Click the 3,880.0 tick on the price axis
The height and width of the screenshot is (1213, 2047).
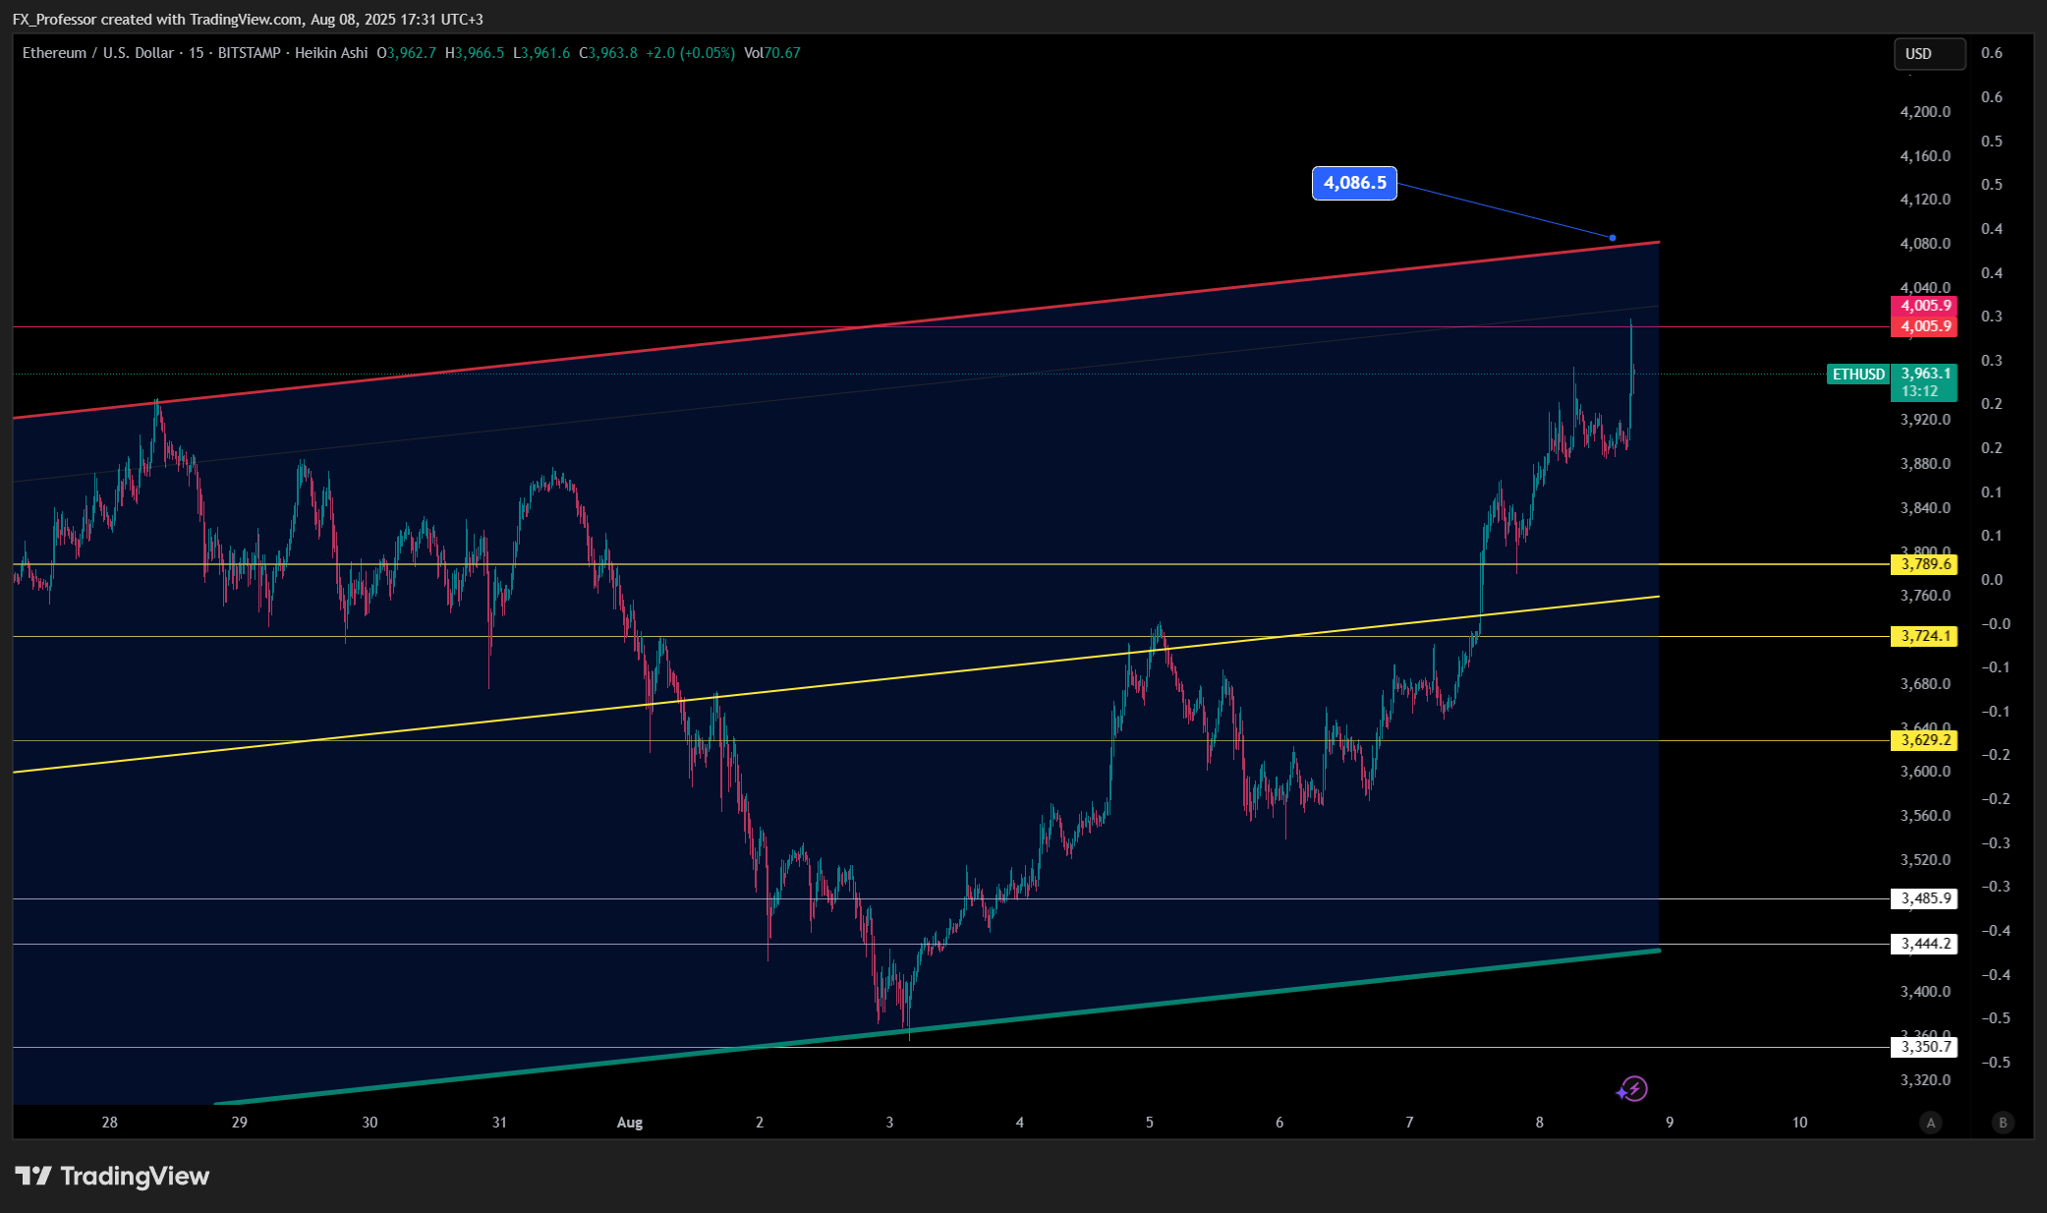(x=1925, y=464)
